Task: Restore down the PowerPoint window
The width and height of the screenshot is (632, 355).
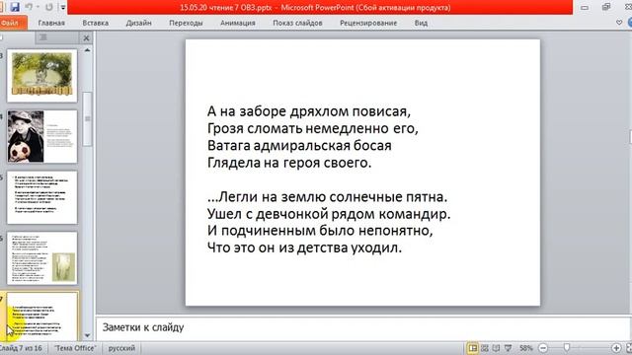Action: click(606, 7)
